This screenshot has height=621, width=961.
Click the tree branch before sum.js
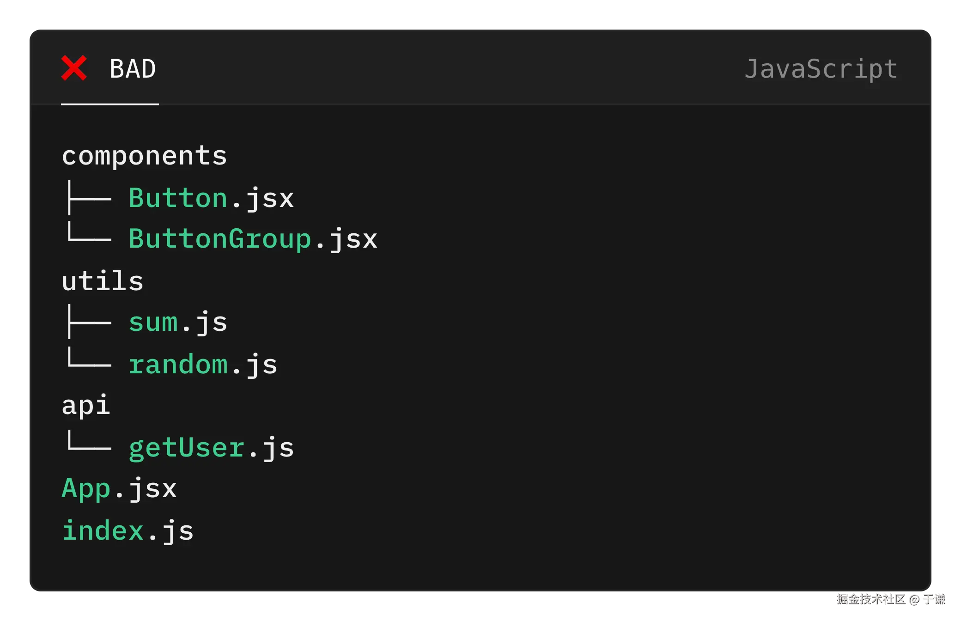[89, 322]
